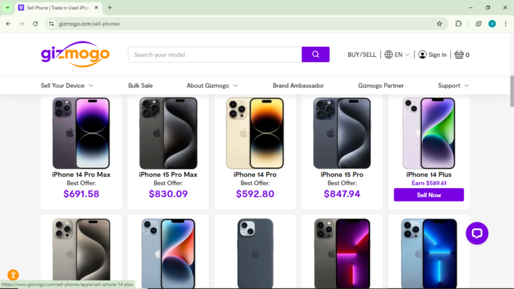
Task: Open the orange accessibility options icon
Action: click(13, 274)
